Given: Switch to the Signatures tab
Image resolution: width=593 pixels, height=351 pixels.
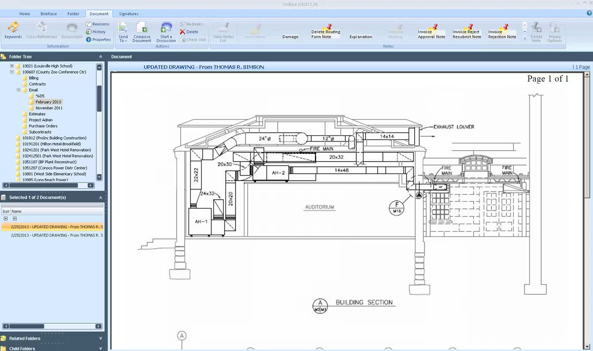Looking at the screenshot, I should pos(128,14).
